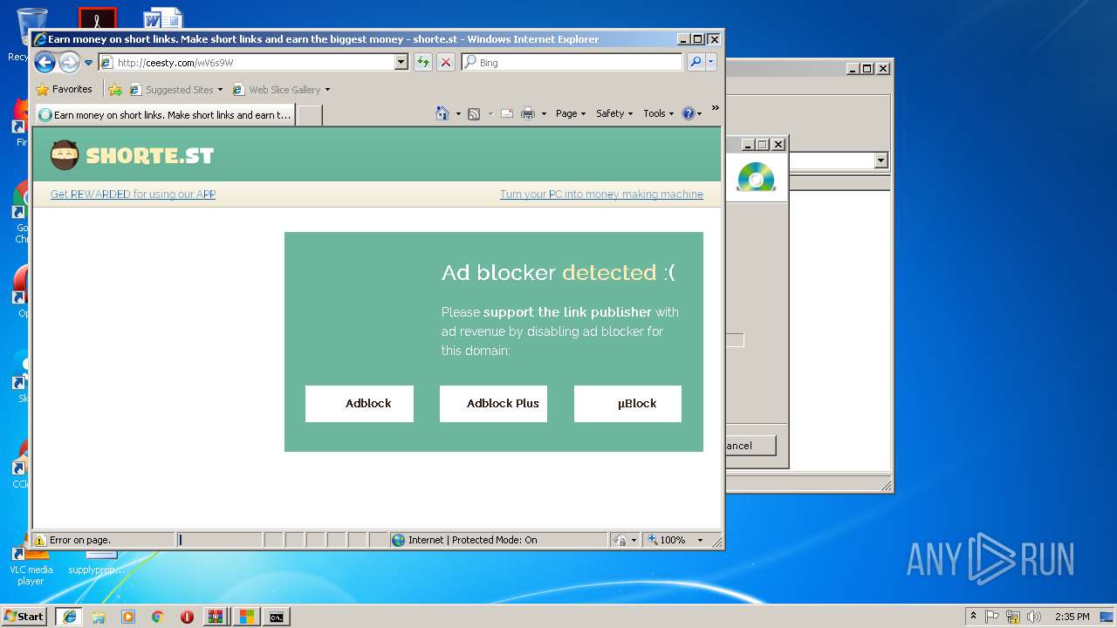Select the 'Earn money on short links' tab

164,114
